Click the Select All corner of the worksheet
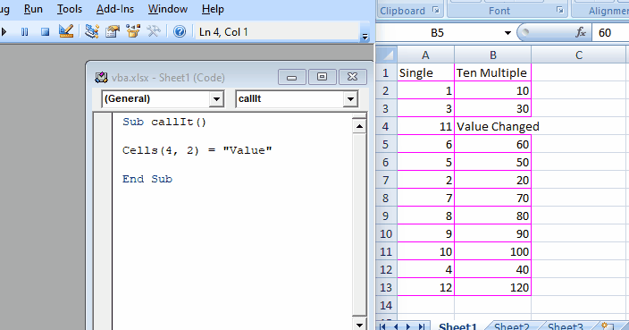The image size is (629, 330). coord(386,55)
